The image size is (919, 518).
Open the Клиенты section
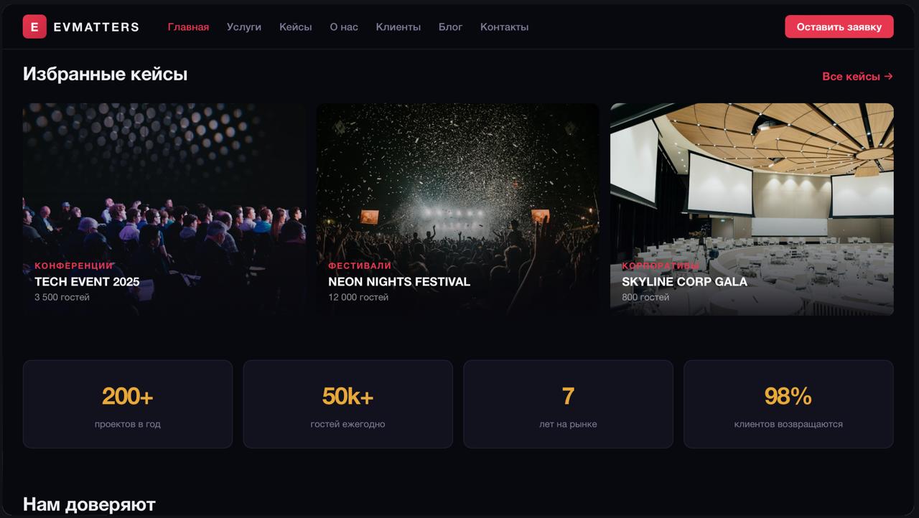pyautogui.click(x=398, y=27)
